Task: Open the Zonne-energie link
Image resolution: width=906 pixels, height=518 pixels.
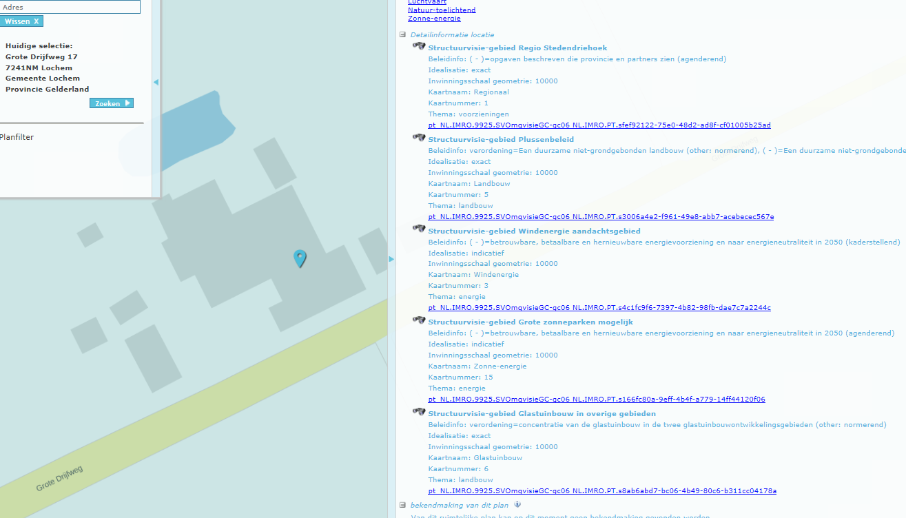Action: (x=434, y=19)
